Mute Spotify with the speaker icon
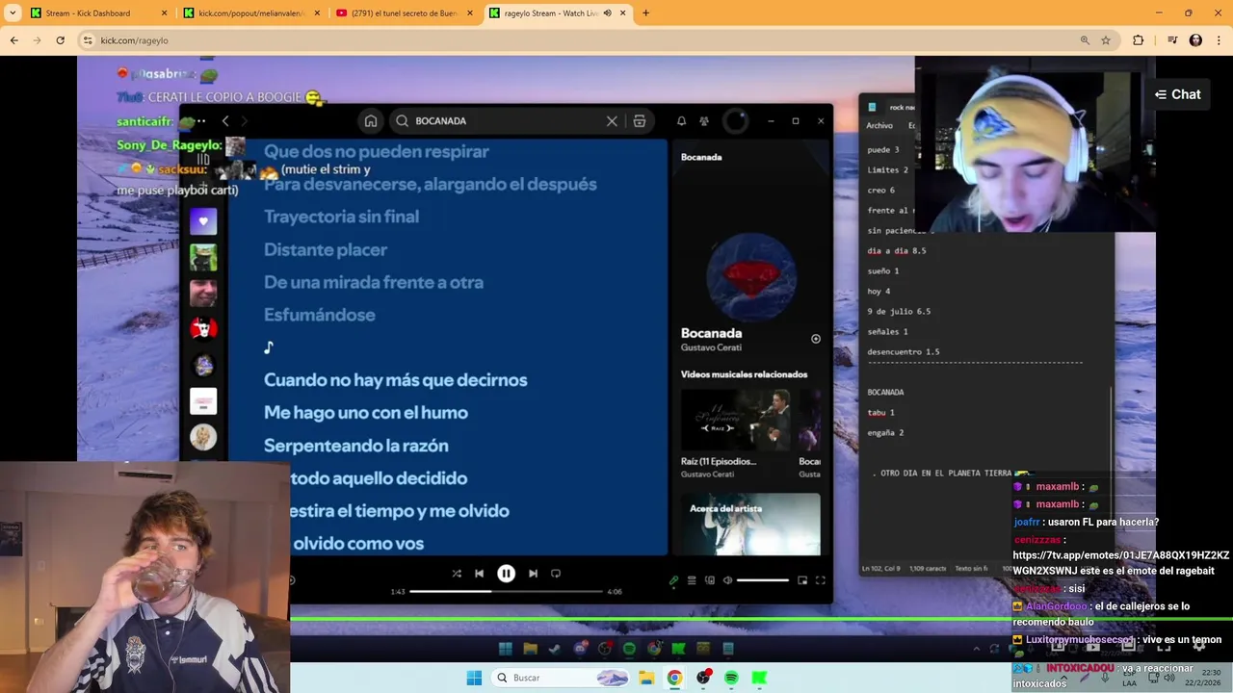The height and width of the screenshot is (693, 1233). tap(727, 580)
